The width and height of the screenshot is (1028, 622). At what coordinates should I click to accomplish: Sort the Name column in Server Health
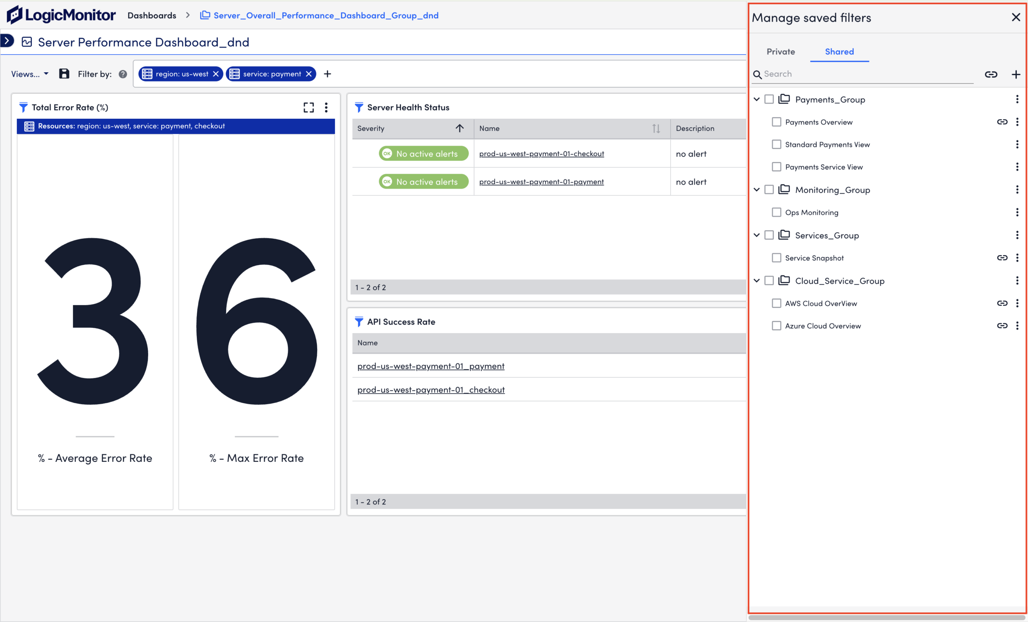(656, 128)
